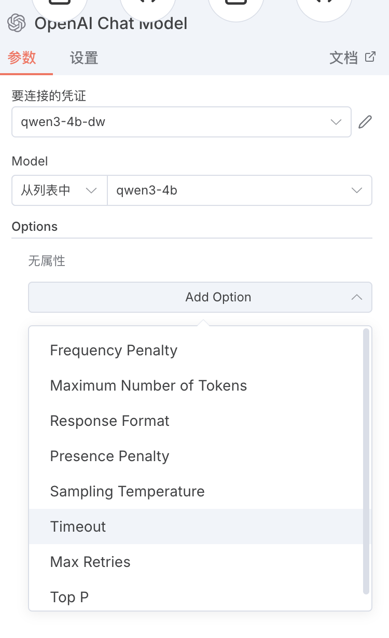Expand the qwen3-4b model dropdown
This screenshot has width=389, height=638.
(x=239, y=190)
